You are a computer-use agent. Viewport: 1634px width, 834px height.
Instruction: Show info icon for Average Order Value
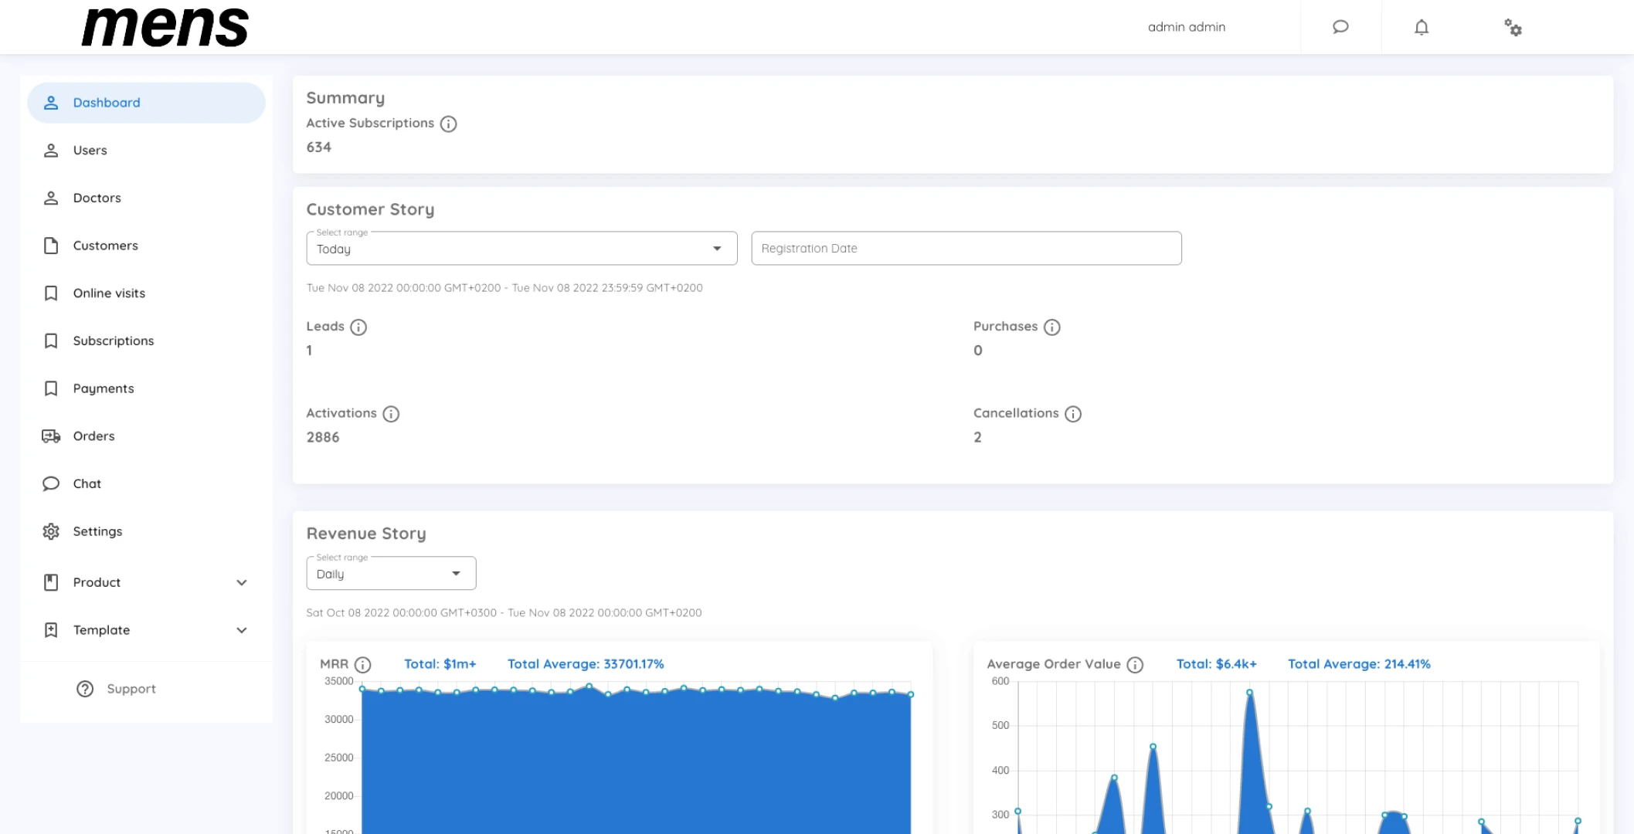[x=1135, y=664]
